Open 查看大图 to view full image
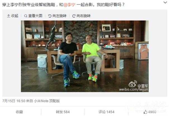 (35, 16)
